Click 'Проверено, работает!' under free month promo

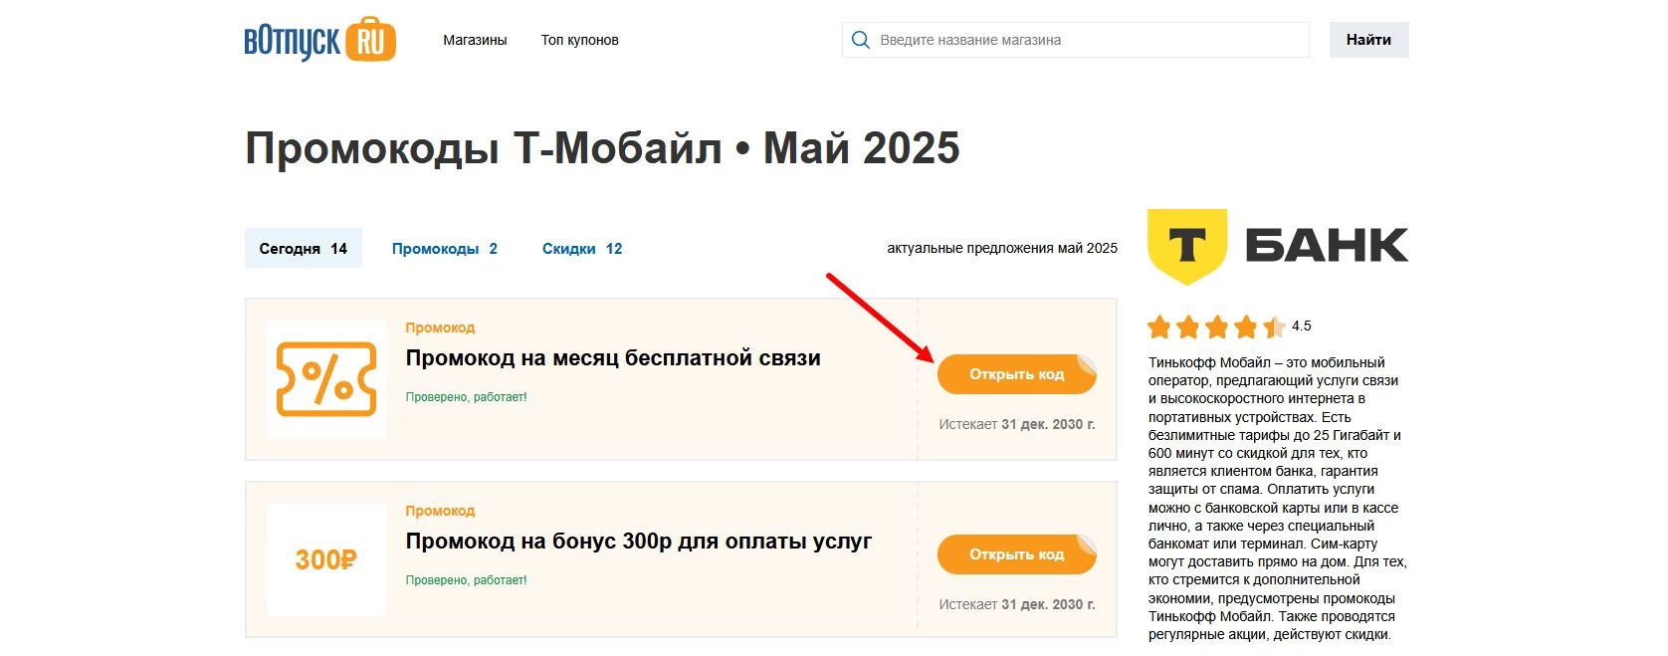point(467,397)
